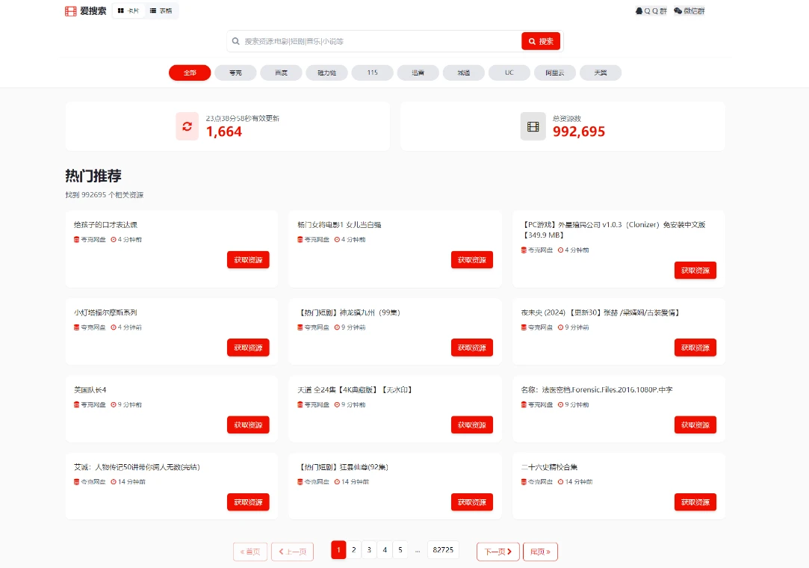Go to the 下一页 next page

[498, 552]
